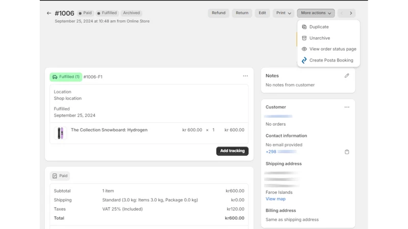Open the Hydrogen snowboard thumbnail
The height and width of the screenshot is (229, 408).
click(x=60, y=133)
